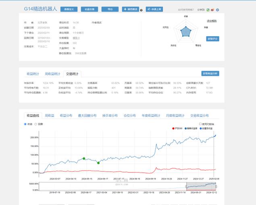Click left handle of range slider

[186, 186]
